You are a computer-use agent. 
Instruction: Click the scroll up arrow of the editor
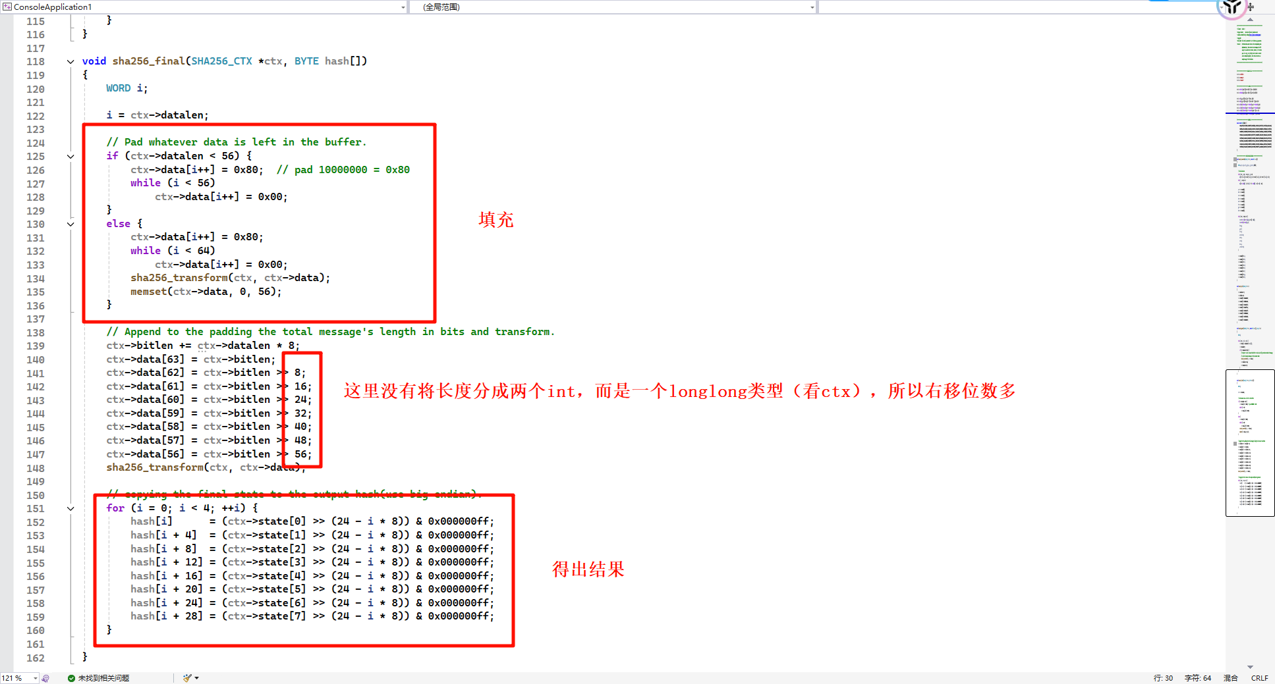(1250, 20)
